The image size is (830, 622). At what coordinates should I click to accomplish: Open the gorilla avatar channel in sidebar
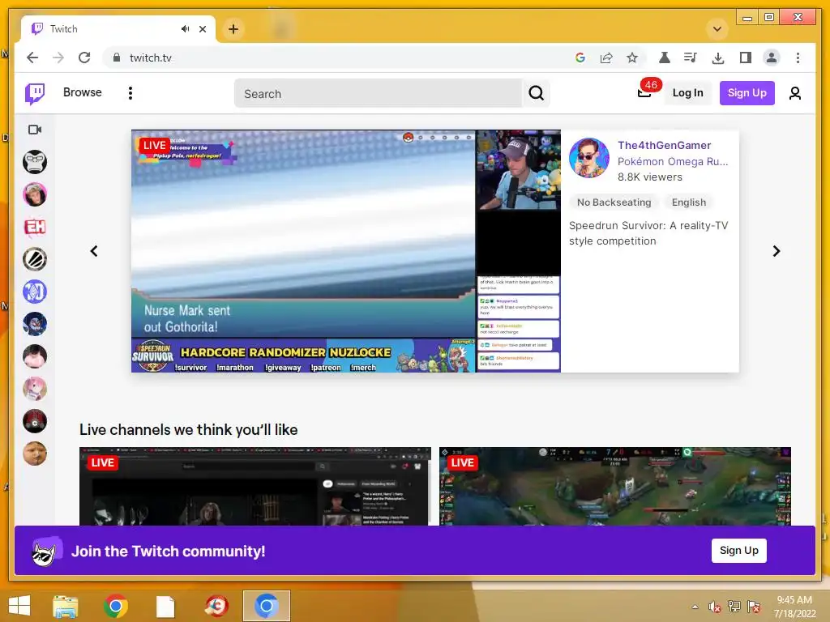click(35, 162)
